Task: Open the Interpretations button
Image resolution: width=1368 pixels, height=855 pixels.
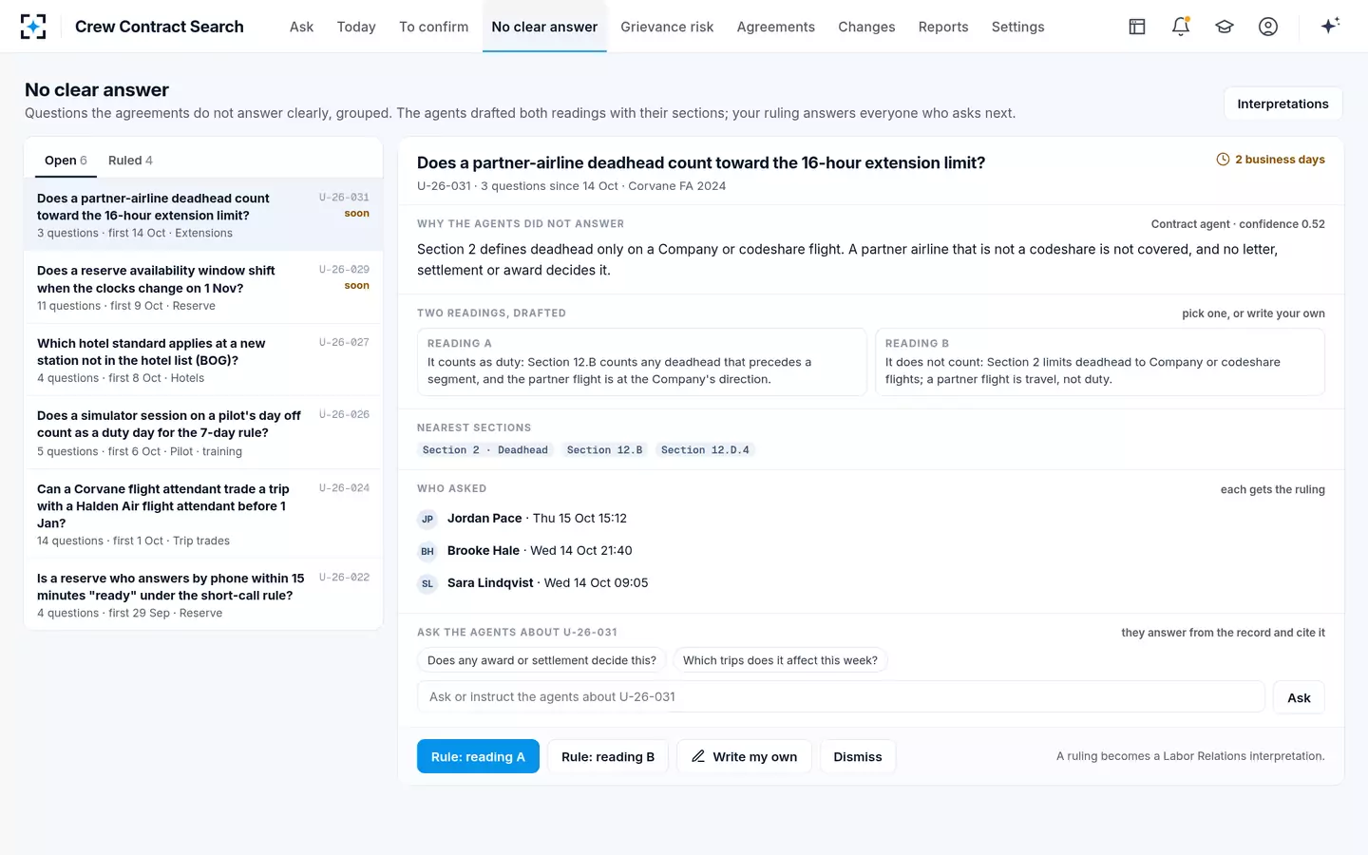Action: coord(1282,104)
